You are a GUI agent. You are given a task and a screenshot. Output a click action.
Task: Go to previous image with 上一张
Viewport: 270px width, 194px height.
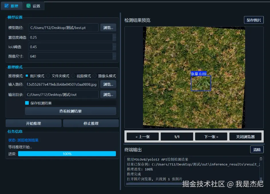pyautogui.click(x=142, y=136)
